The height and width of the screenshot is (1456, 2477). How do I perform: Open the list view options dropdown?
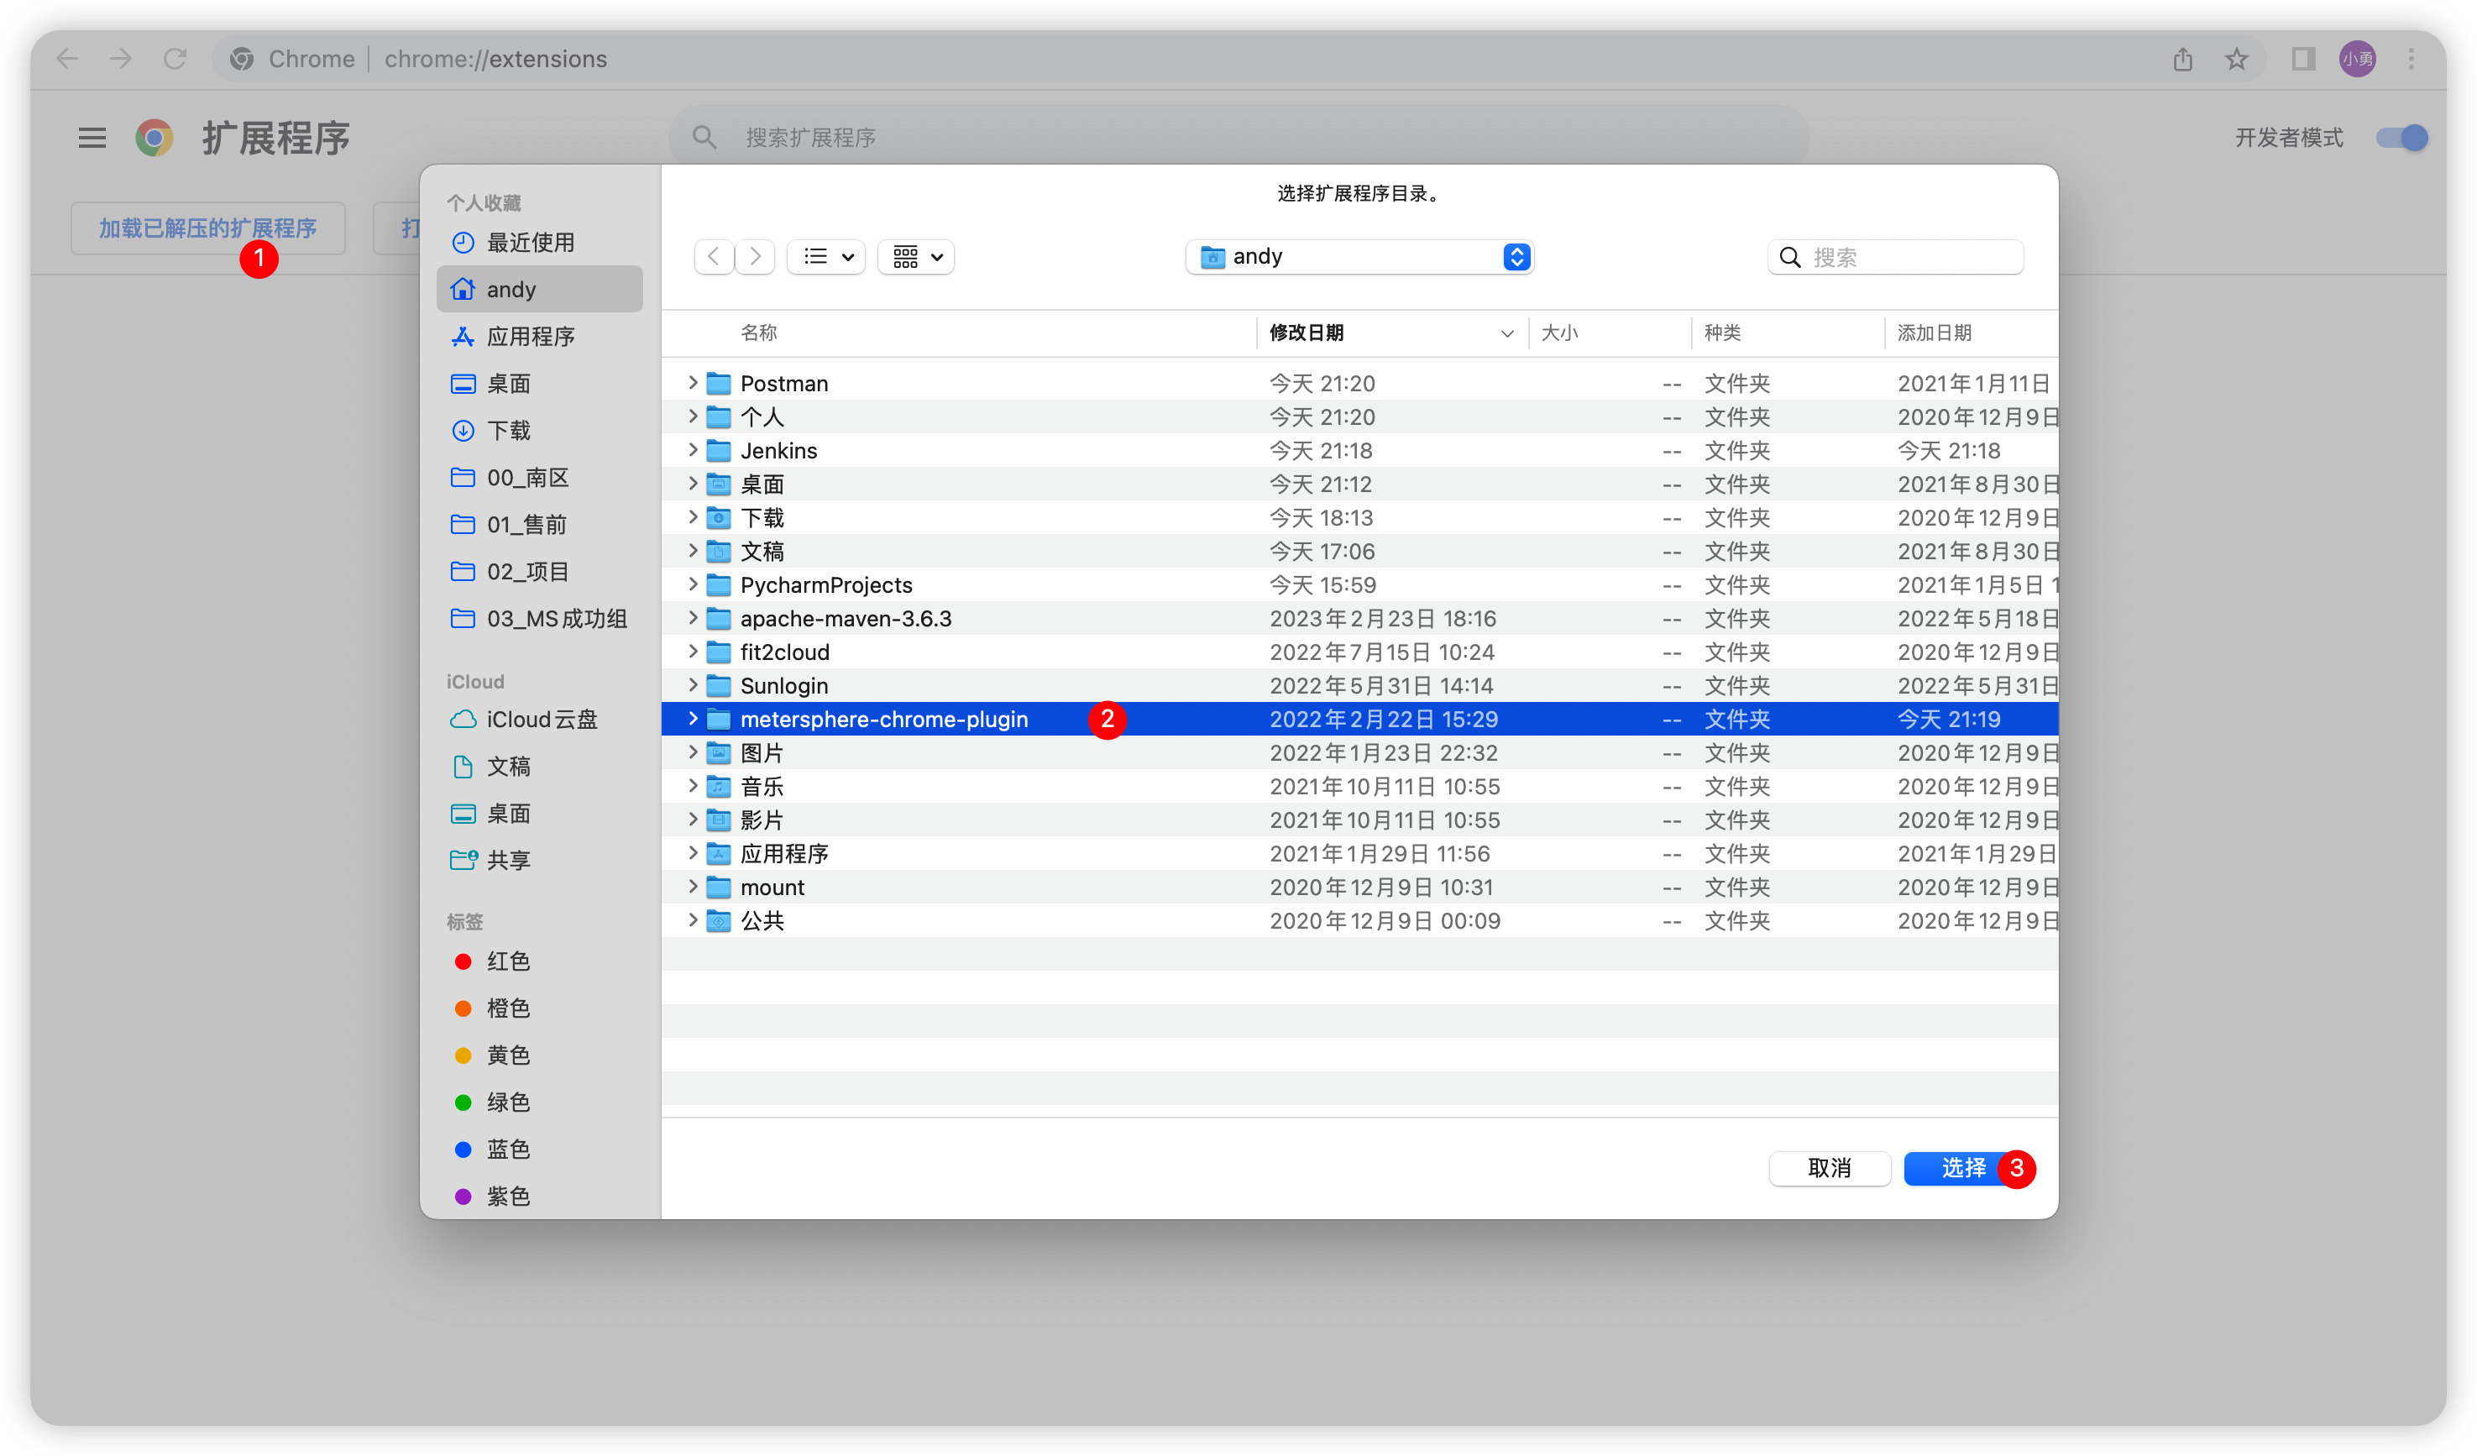pyautogui.click(x=827, y=257)
